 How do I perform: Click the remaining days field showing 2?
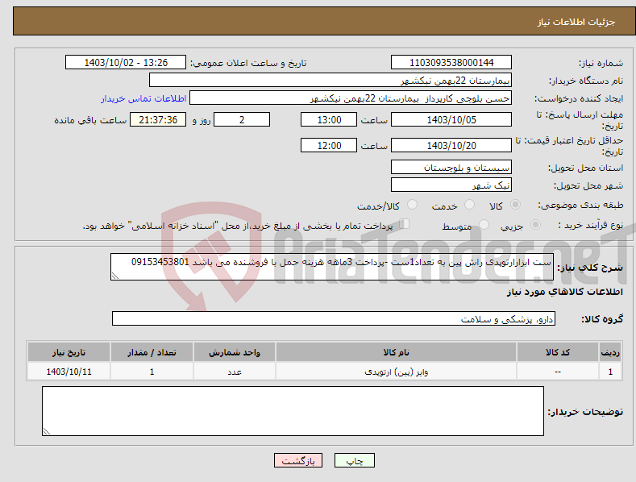[x=242, y=119]
